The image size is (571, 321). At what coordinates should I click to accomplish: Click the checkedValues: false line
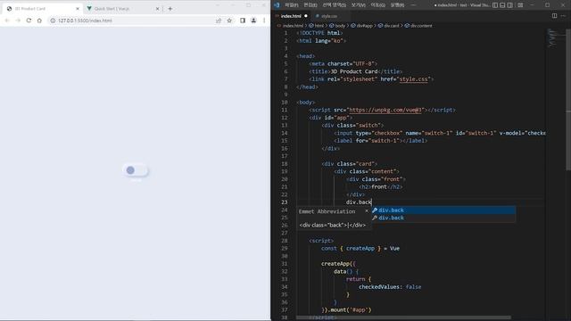tap(390, 287)
